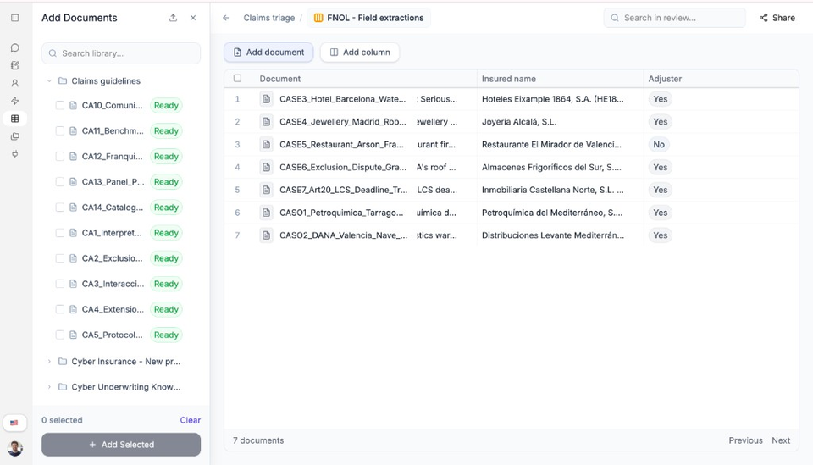813x465 pixels.
Task: Check the CA12_Franqui... document checkbox
Action: 59,156
